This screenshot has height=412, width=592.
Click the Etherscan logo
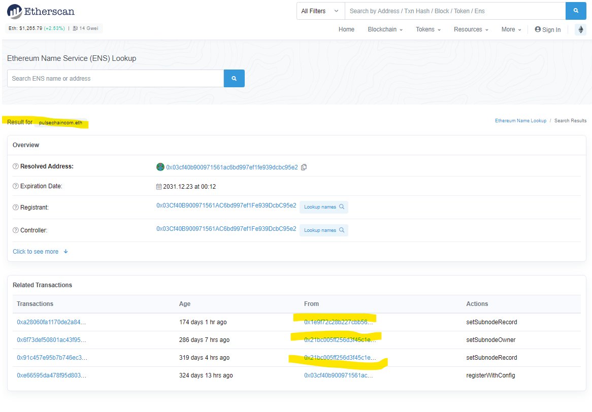click(41, 11)
